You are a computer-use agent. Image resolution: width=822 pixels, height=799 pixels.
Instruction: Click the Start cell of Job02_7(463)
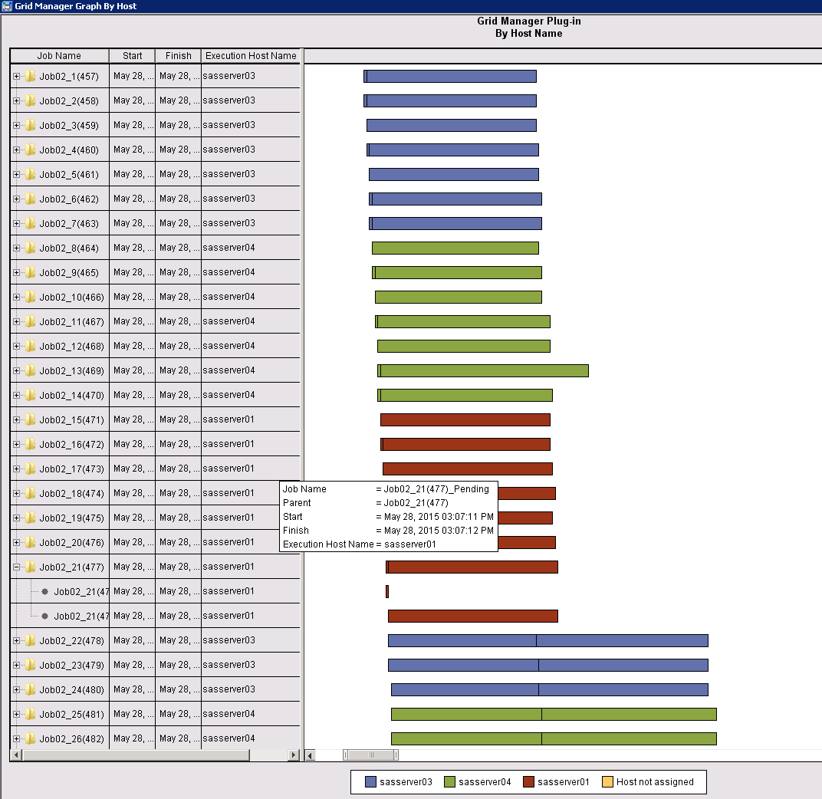(x=132, y=223)
